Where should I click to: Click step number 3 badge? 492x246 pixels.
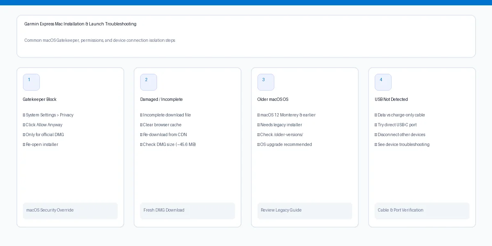[x=266, y=82]
